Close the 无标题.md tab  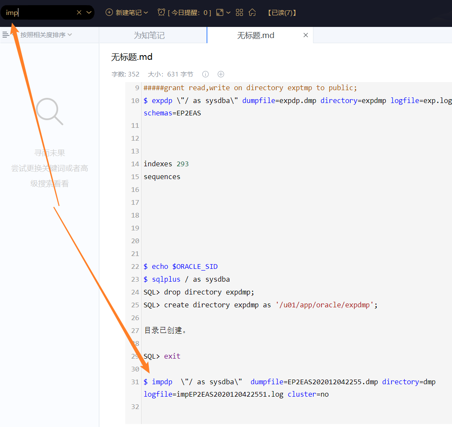coord(306,35)
